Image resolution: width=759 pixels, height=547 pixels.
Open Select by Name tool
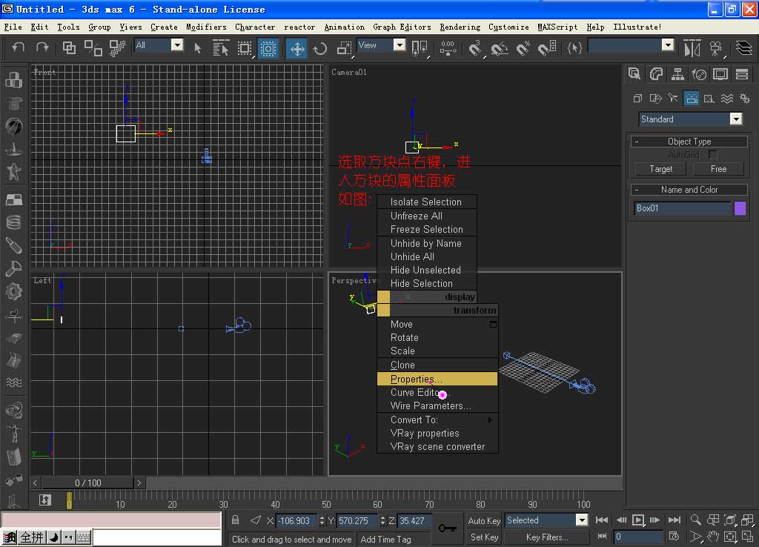click(x=221, y=47)
